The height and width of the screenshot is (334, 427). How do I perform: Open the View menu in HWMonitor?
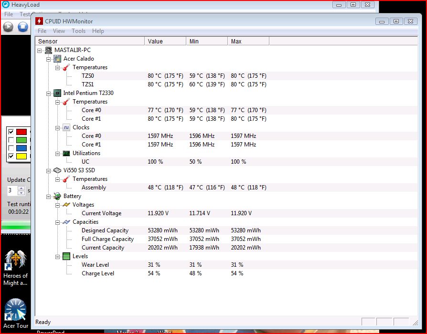(59, 31)
